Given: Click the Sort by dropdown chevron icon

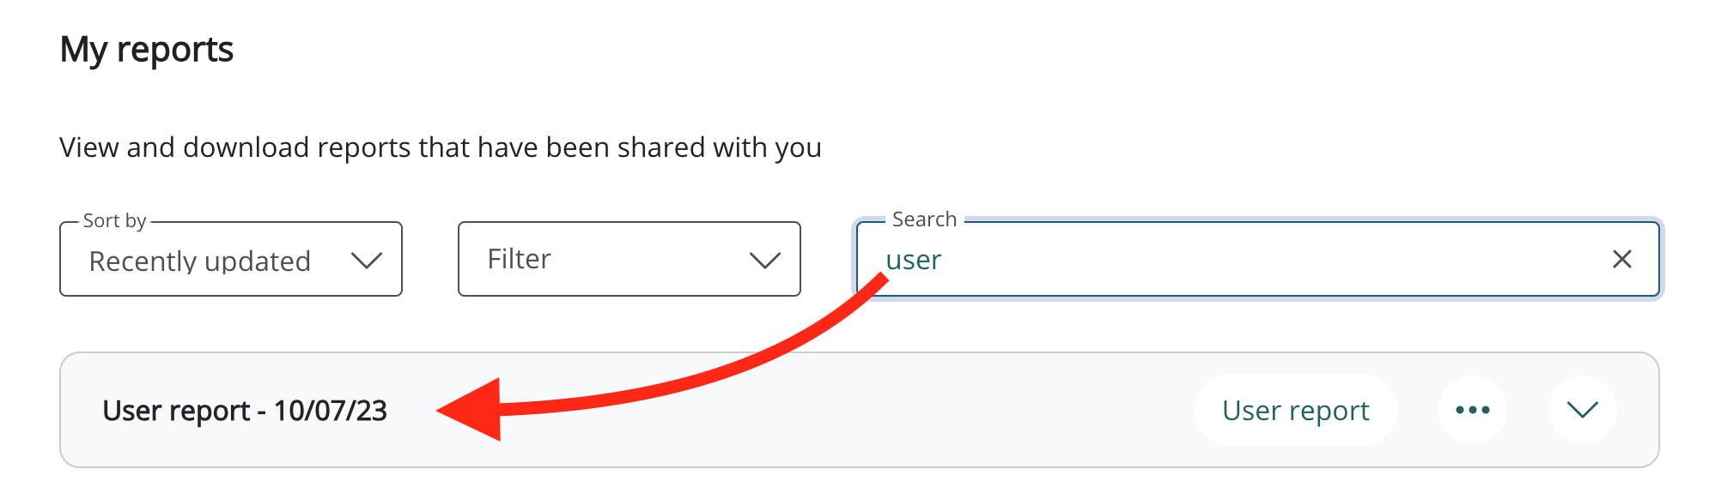Looking at the screenshot, I should coord(369,259).
